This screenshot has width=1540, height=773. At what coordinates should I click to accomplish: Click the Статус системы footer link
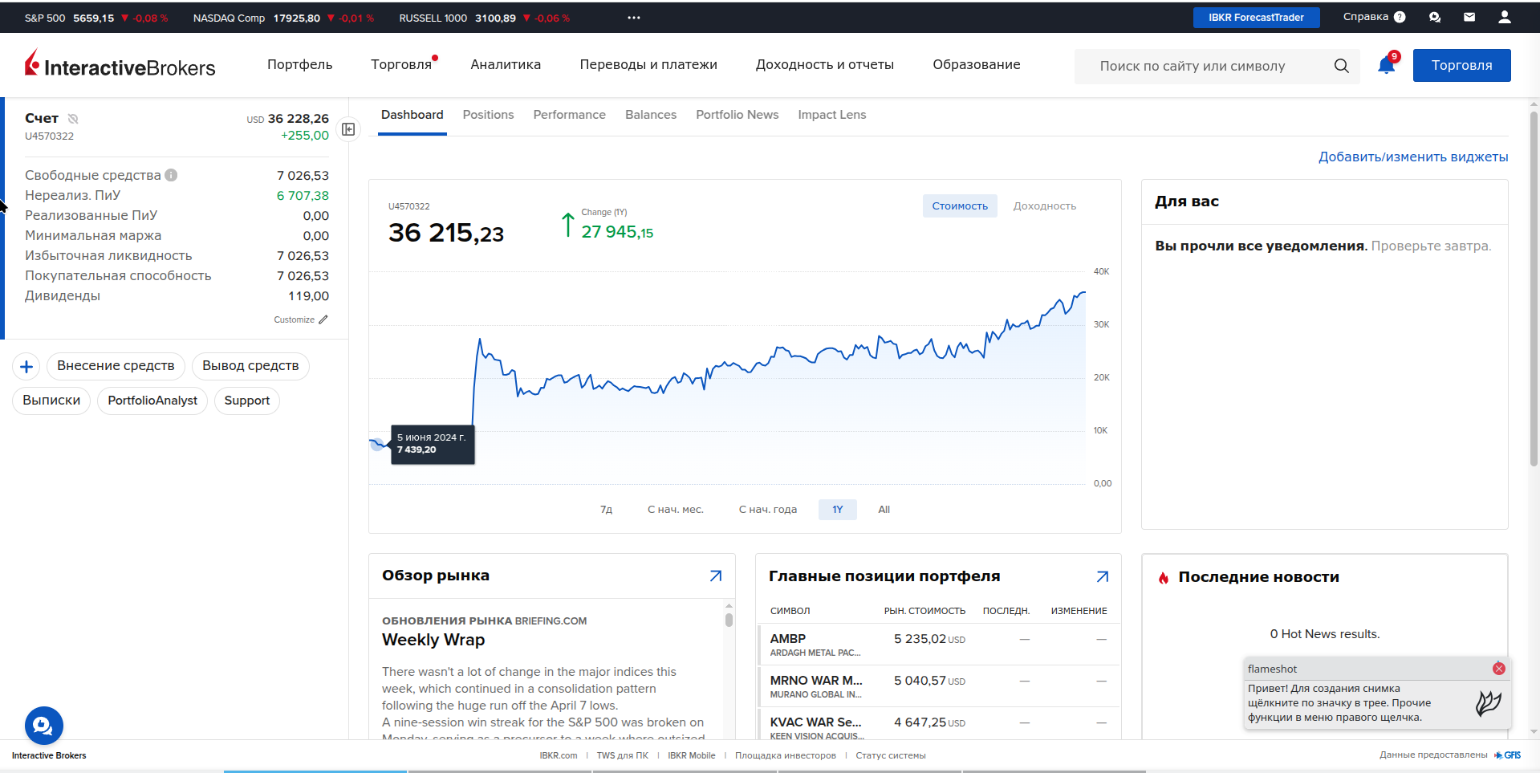[x=891, y=755]
